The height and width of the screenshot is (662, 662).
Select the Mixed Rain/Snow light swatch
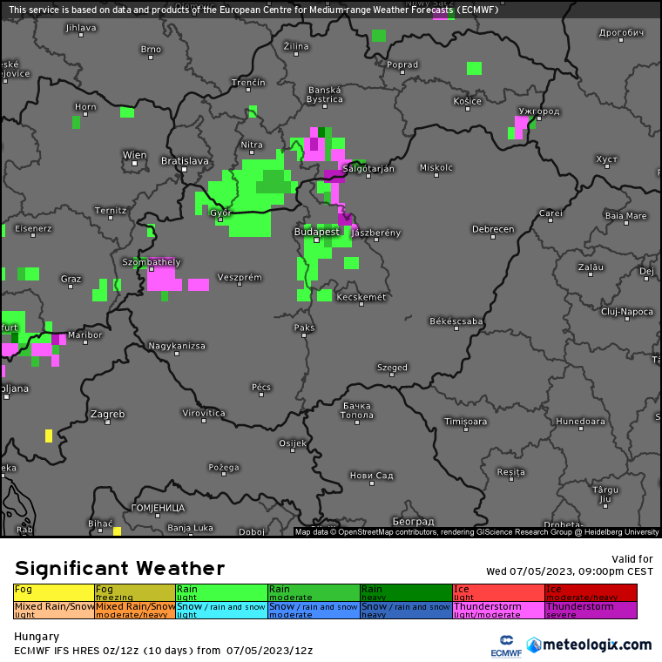pyautogui.click(x=54, y=610)
